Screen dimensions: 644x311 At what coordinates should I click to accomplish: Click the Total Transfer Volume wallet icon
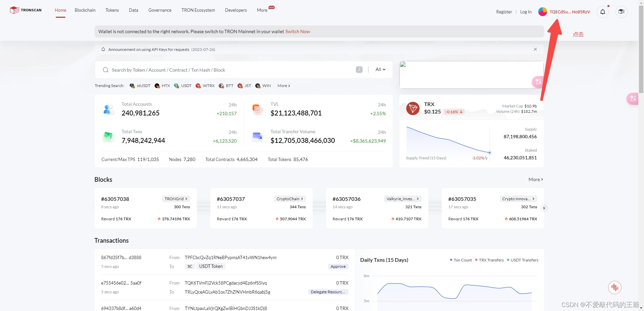pos(257,136)
